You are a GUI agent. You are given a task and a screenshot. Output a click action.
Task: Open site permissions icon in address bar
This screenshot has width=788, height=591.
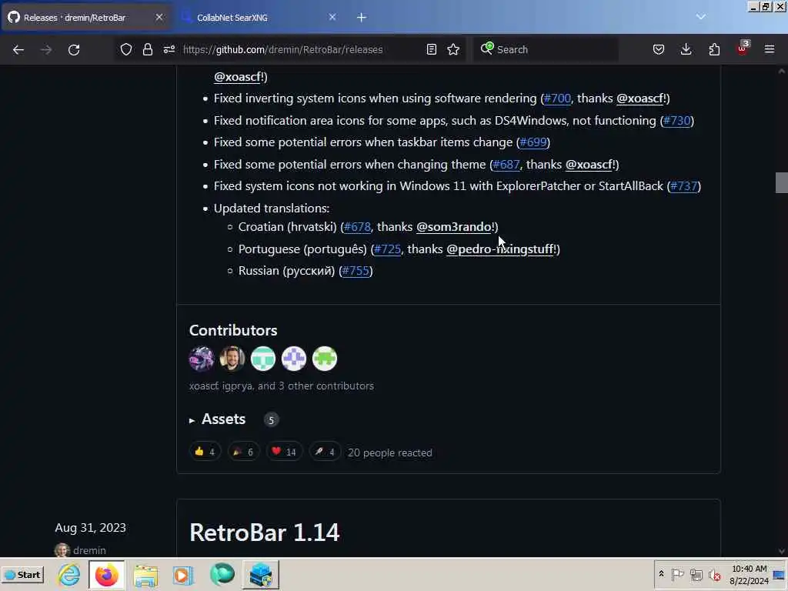tap(169, 49)
